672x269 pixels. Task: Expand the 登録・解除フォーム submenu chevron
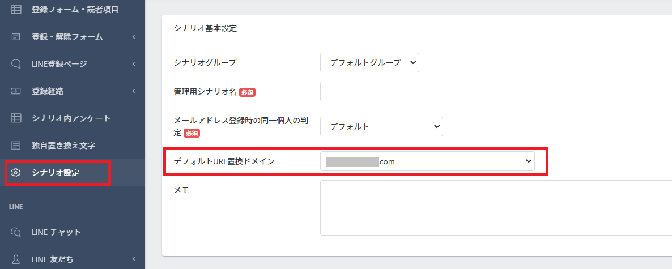click(x=134, y=37)
